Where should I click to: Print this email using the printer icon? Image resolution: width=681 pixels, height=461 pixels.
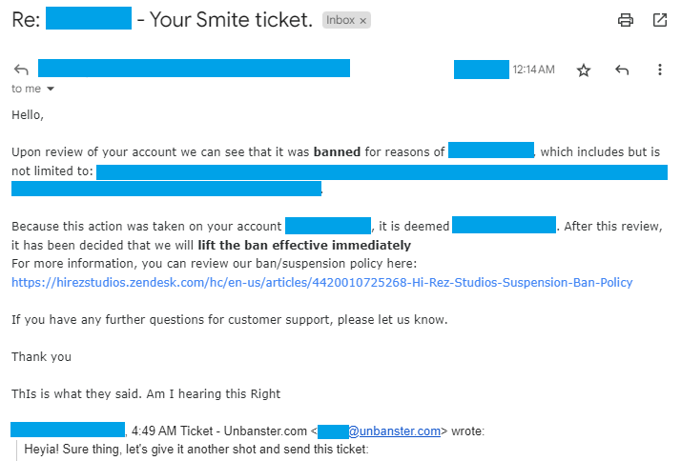(x=626, y=20)
